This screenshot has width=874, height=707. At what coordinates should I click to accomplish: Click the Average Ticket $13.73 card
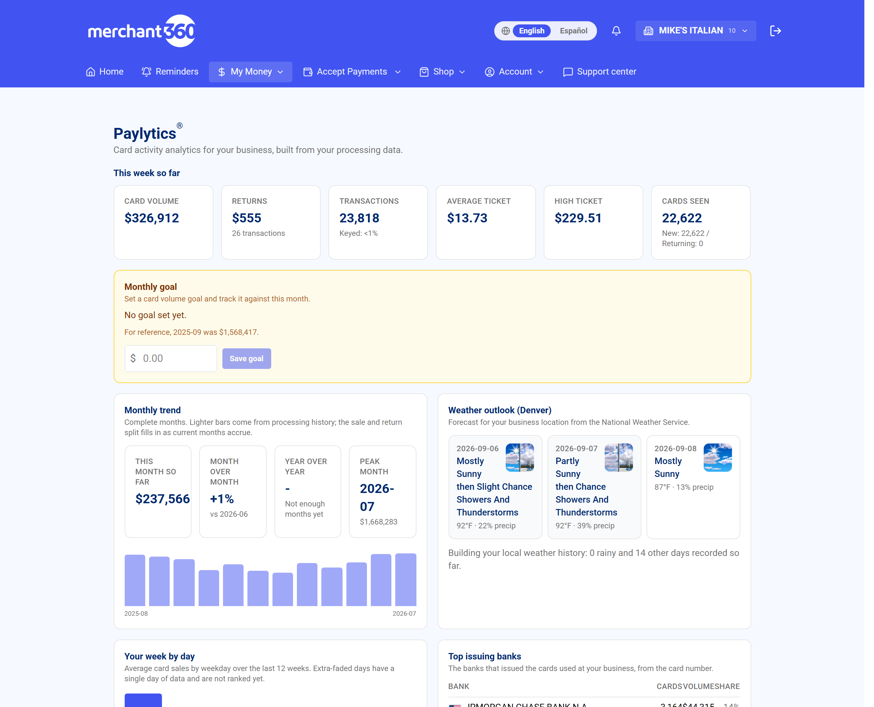coord(486,222)
